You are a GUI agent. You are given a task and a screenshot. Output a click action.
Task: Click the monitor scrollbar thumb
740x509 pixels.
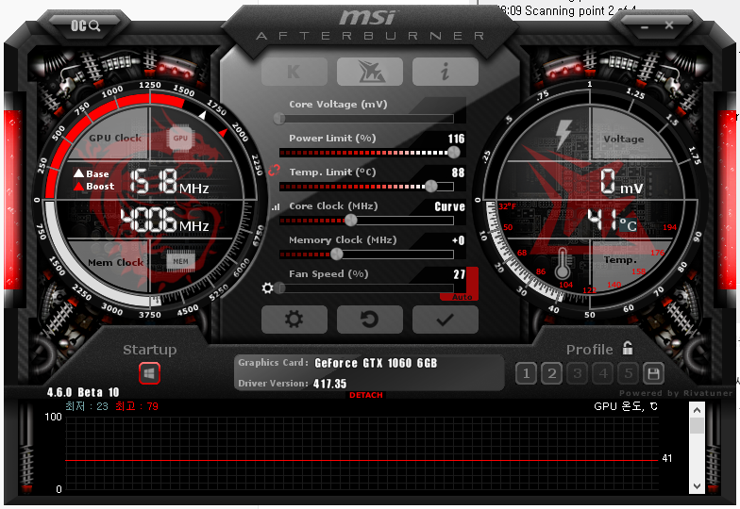tap(697, 425)
